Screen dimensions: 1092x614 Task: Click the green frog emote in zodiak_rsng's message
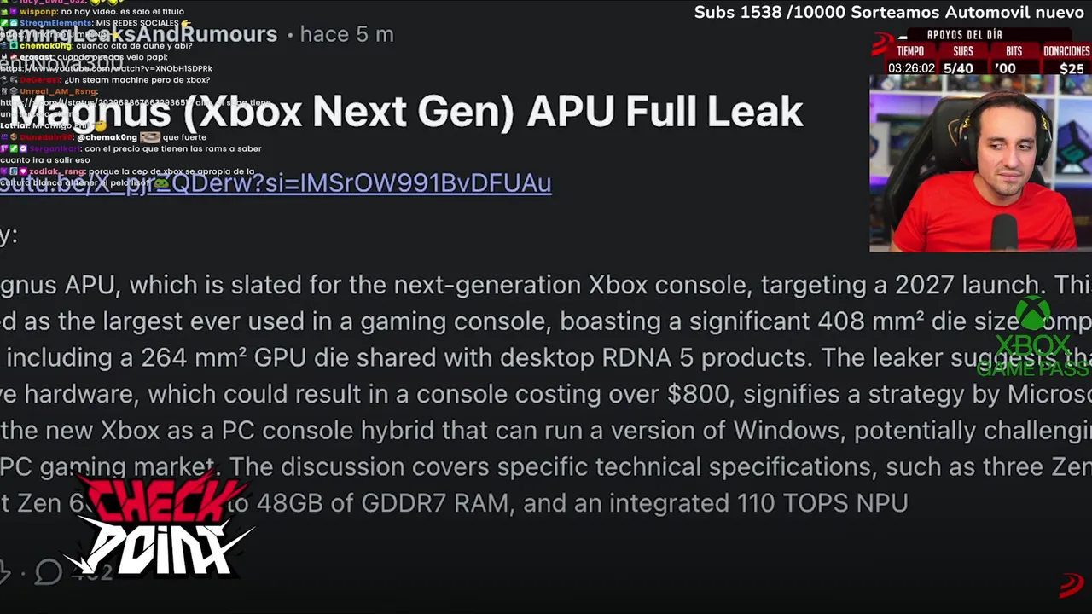[x=160, y=182]
